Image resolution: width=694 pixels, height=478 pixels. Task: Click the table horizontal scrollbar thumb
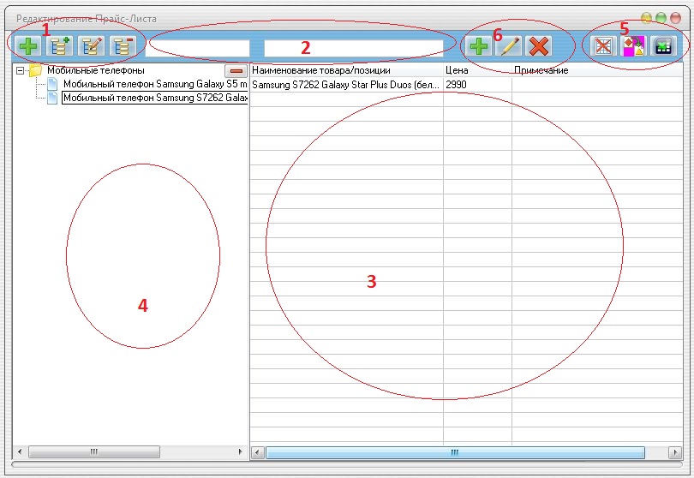pos(455,452)
